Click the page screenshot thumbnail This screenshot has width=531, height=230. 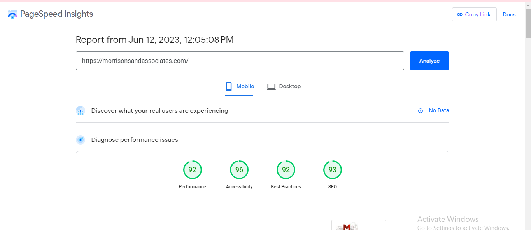(x=358, y=225)
